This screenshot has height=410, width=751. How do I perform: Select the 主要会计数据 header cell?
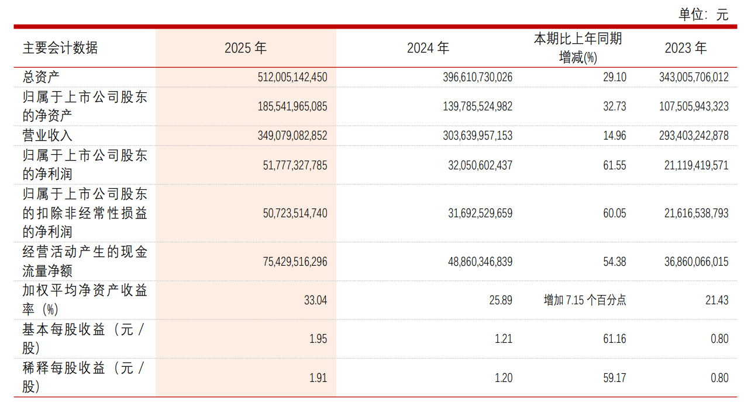coord(60,48)
